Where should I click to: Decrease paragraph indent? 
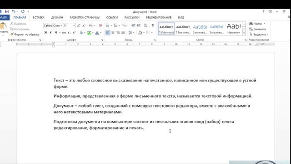pos(133,26)
